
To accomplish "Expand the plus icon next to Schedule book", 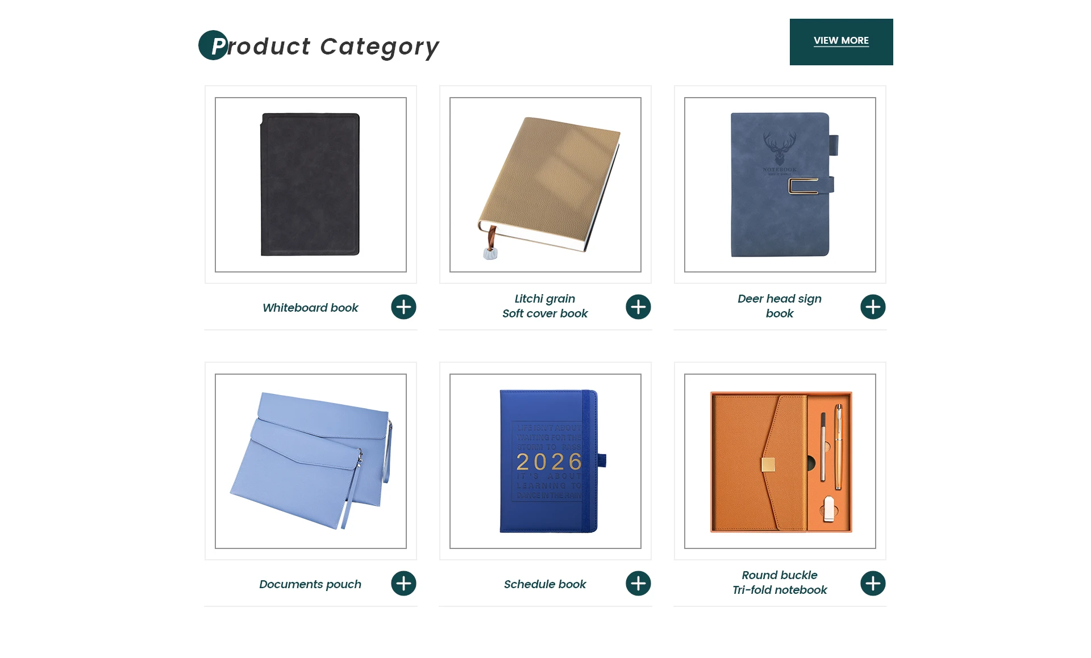I will pos(638,584).
